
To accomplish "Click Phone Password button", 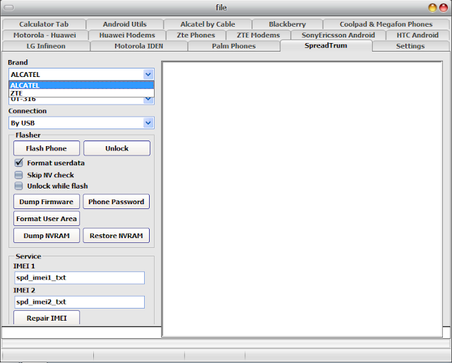I will 116,201.
